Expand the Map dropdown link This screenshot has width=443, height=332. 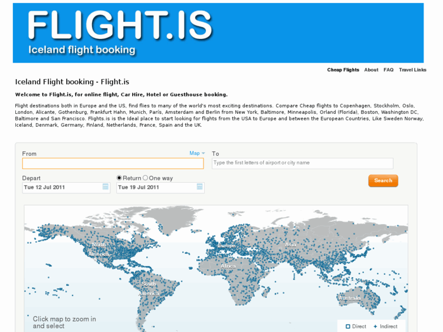click(x=197, y=153)
